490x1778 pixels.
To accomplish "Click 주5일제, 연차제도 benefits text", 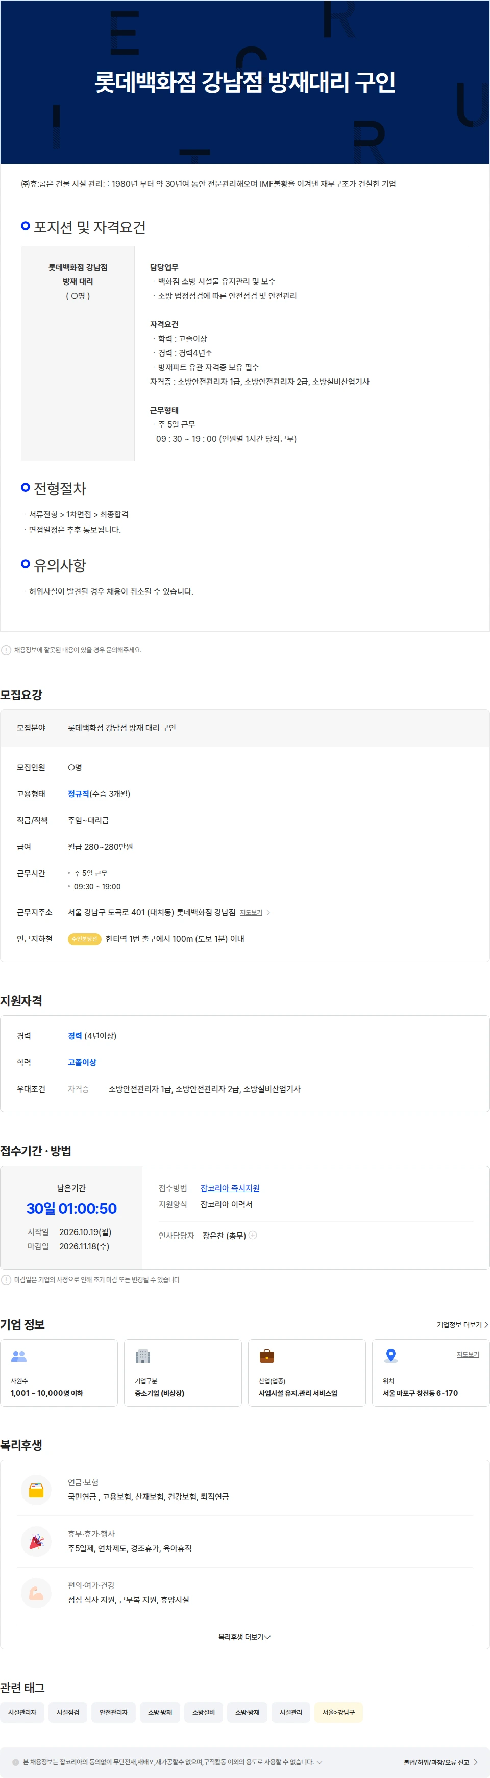I will [130, 1548].
